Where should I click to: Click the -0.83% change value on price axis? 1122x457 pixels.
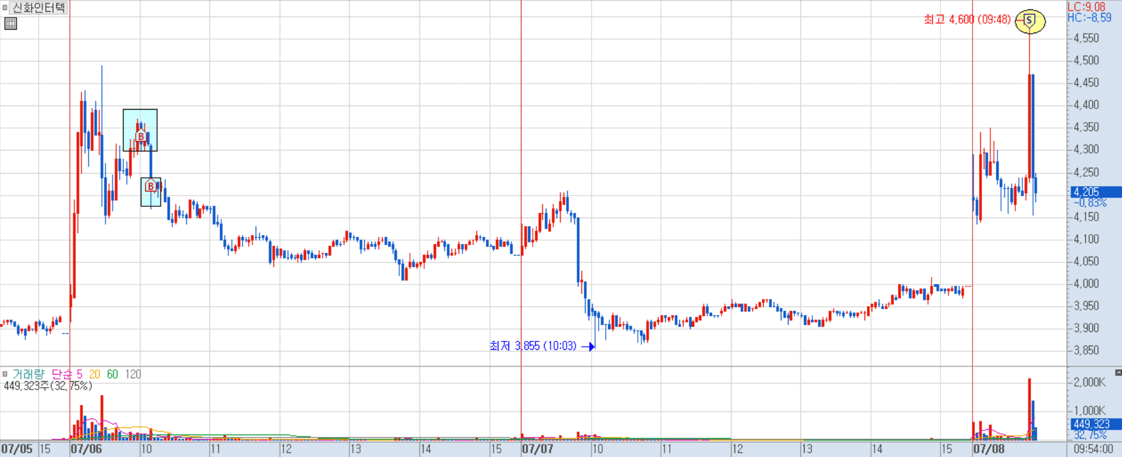[1091, 203]
